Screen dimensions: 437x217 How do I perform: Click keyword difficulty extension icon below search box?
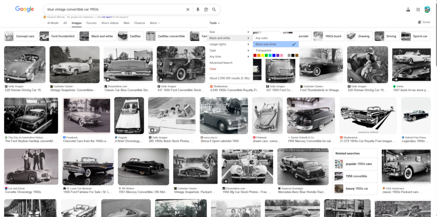[44, 17]
